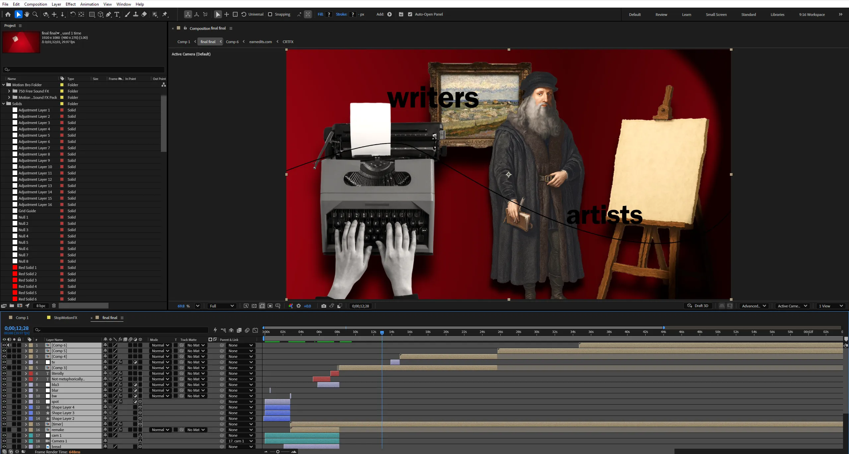The image size is (849, 454).
Task: Open the magnification ratio dropdown
Action: (197, 306)
